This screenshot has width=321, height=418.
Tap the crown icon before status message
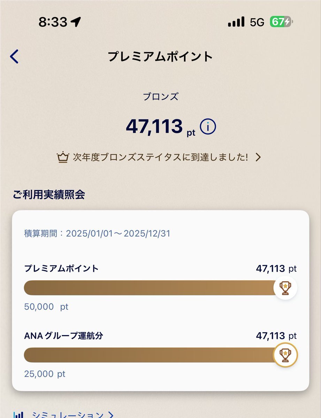click(x=63, y=158)
